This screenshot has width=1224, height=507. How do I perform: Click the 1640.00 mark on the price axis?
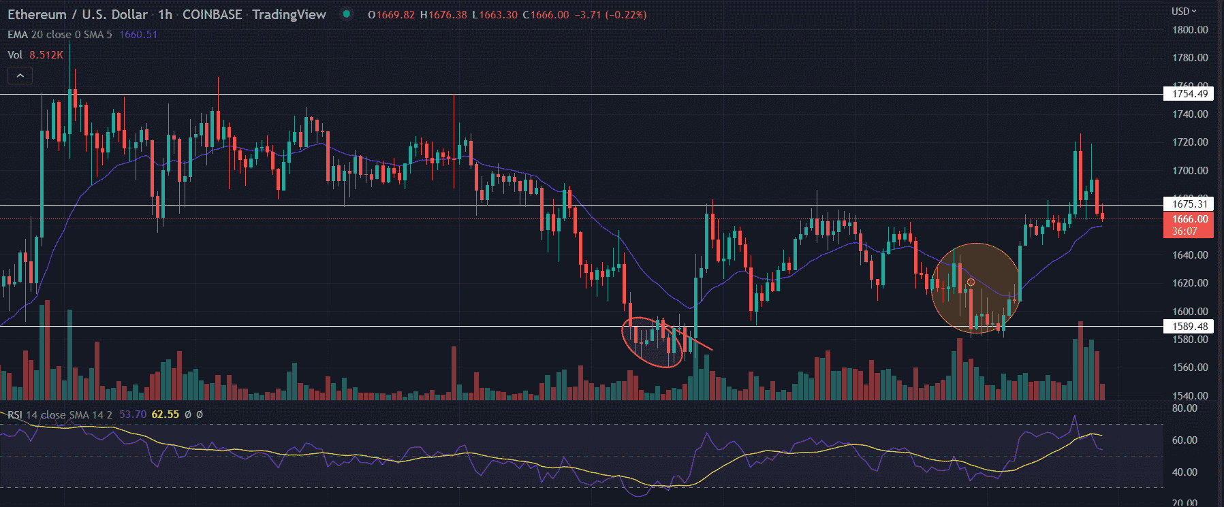[1190, 255]
